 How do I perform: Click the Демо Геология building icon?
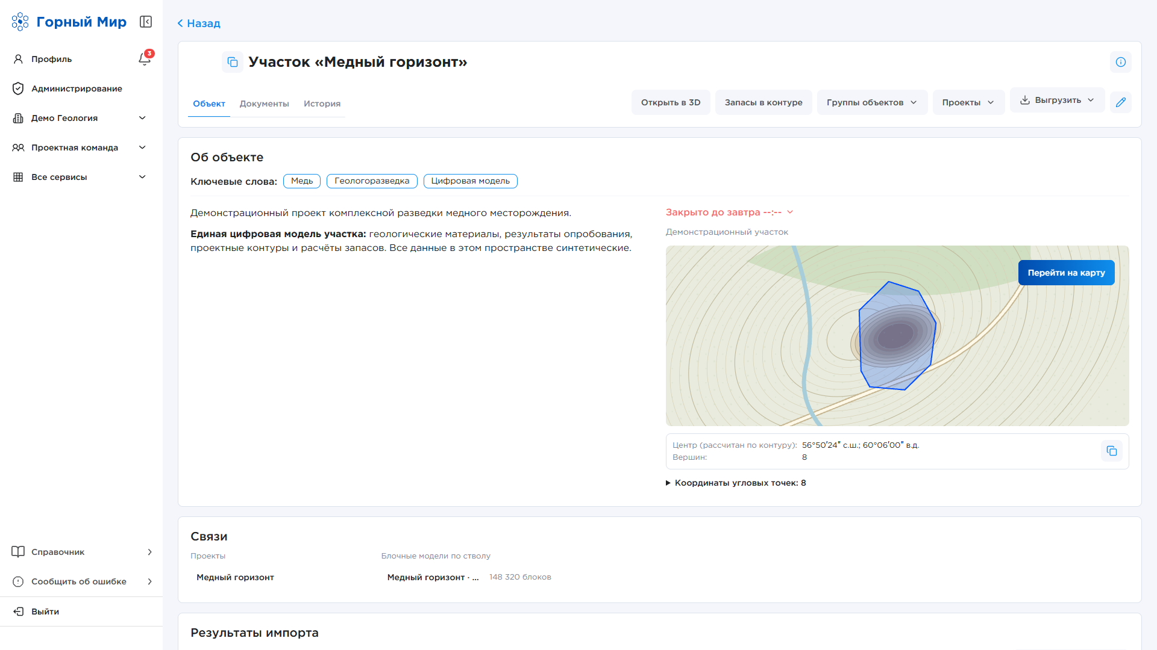[x=18, y=118]
